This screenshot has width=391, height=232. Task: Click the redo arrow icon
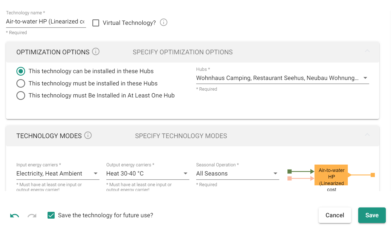[32, 216]
